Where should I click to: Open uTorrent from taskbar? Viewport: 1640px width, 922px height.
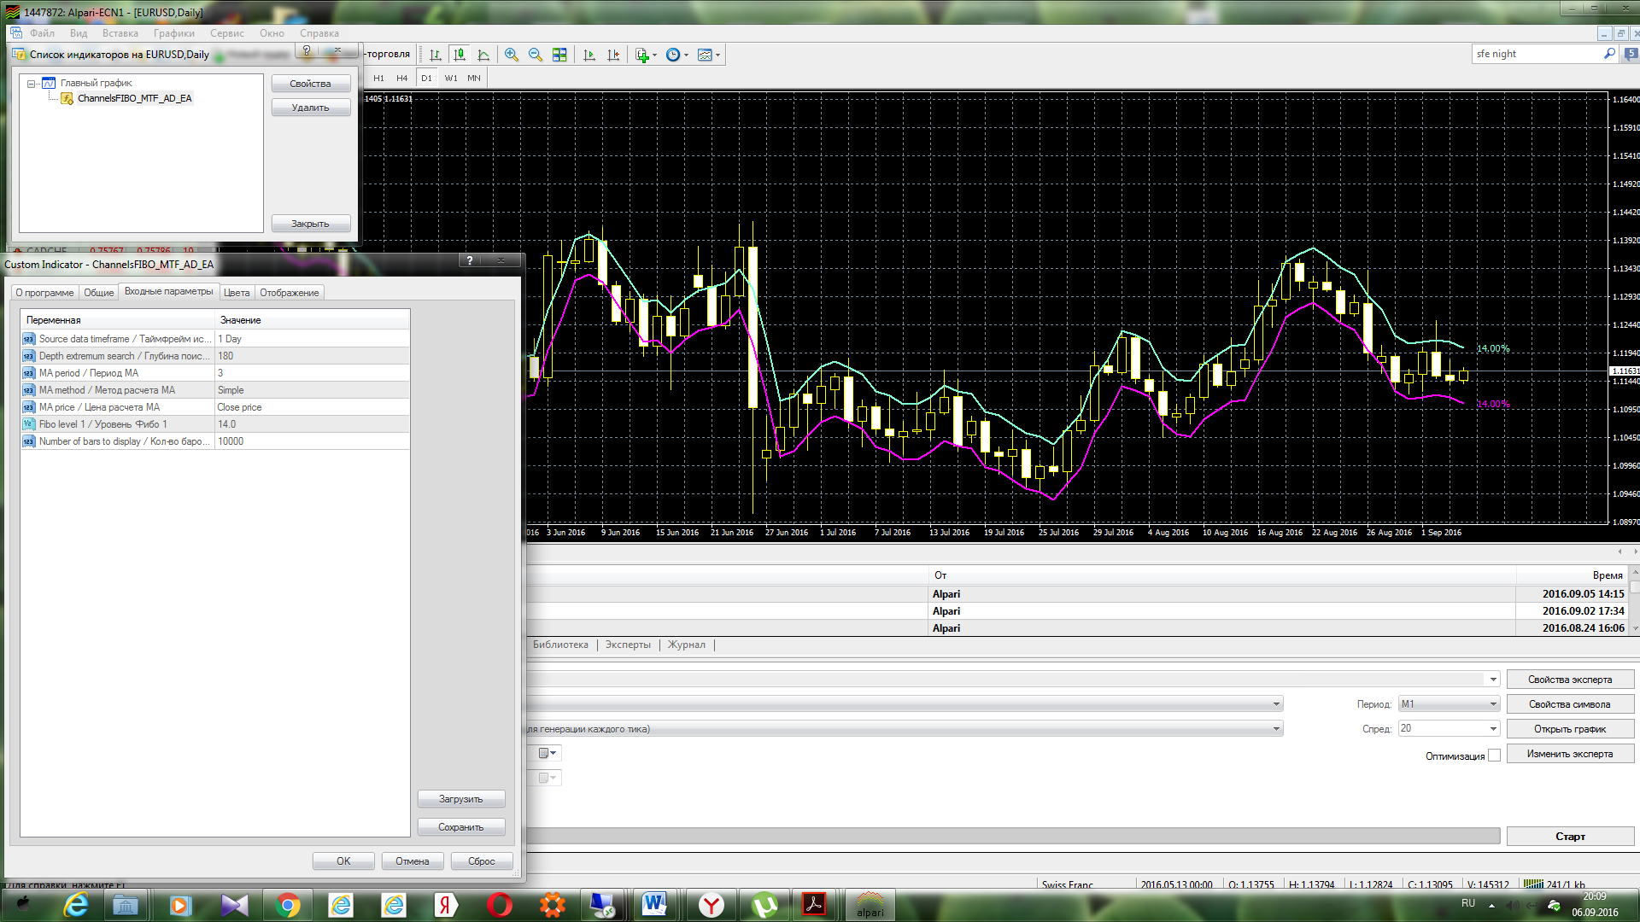point(764,905)
